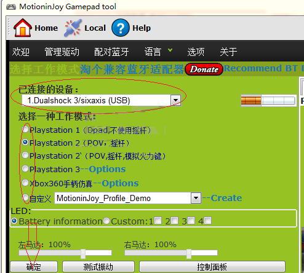Screen dimensions: 304x273
Task: Switch to 管理驱动 driver manager tab
Action: (62, 52)
